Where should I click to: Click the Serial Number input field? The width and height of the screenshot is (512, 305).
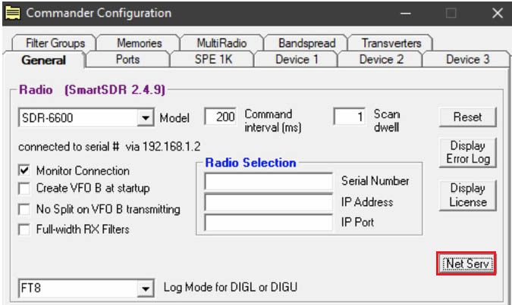coord(269,182)
